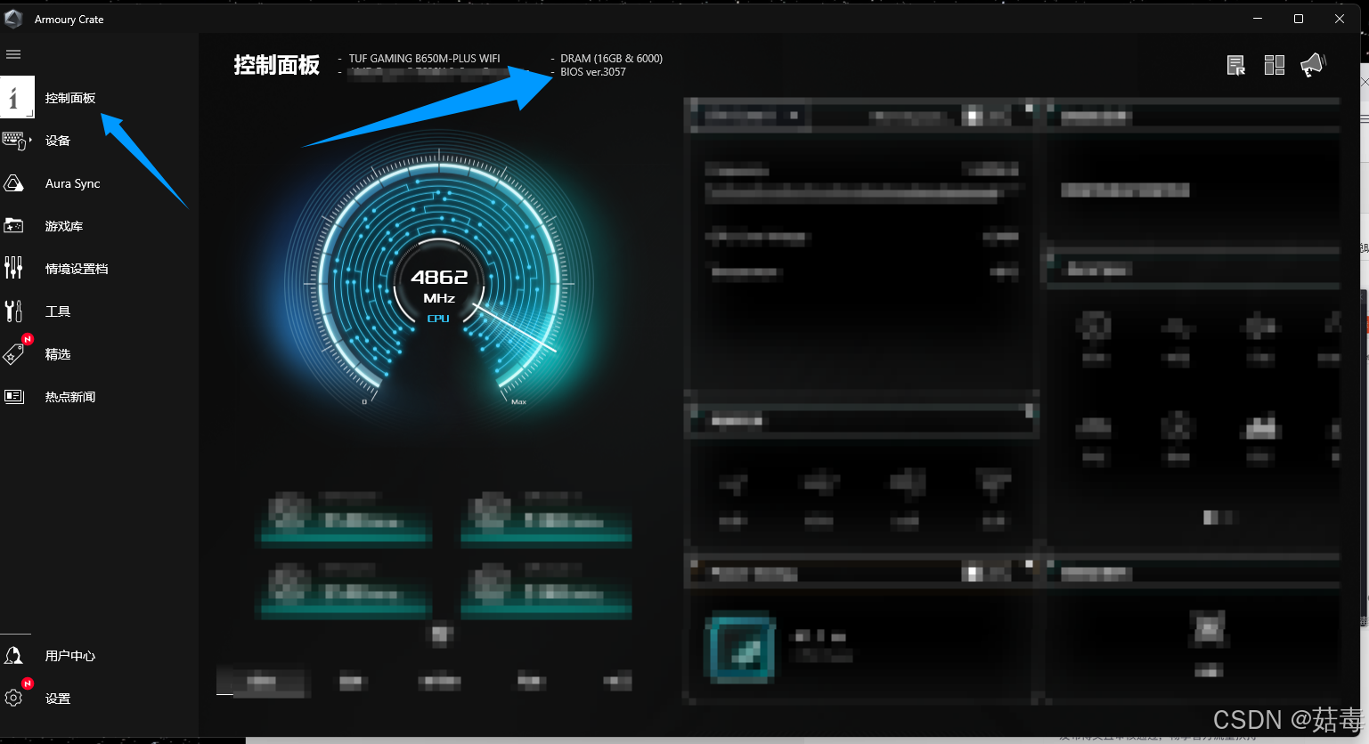This screenshot has height=744, width=1369.
Task: Open the dashboard layout customization icon
Action: [x=1275, y=65]
